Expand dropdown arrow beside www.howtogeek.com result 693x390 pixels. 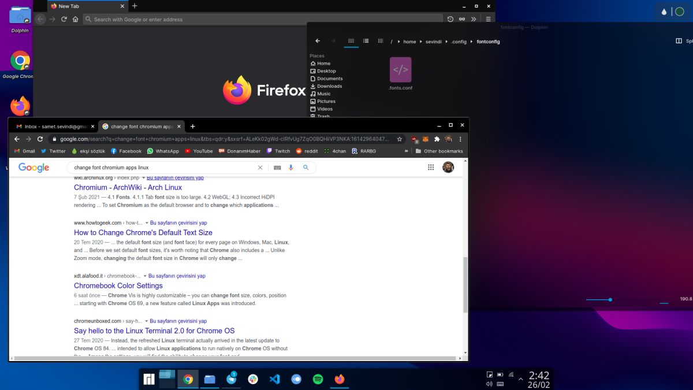click(147, 223)
